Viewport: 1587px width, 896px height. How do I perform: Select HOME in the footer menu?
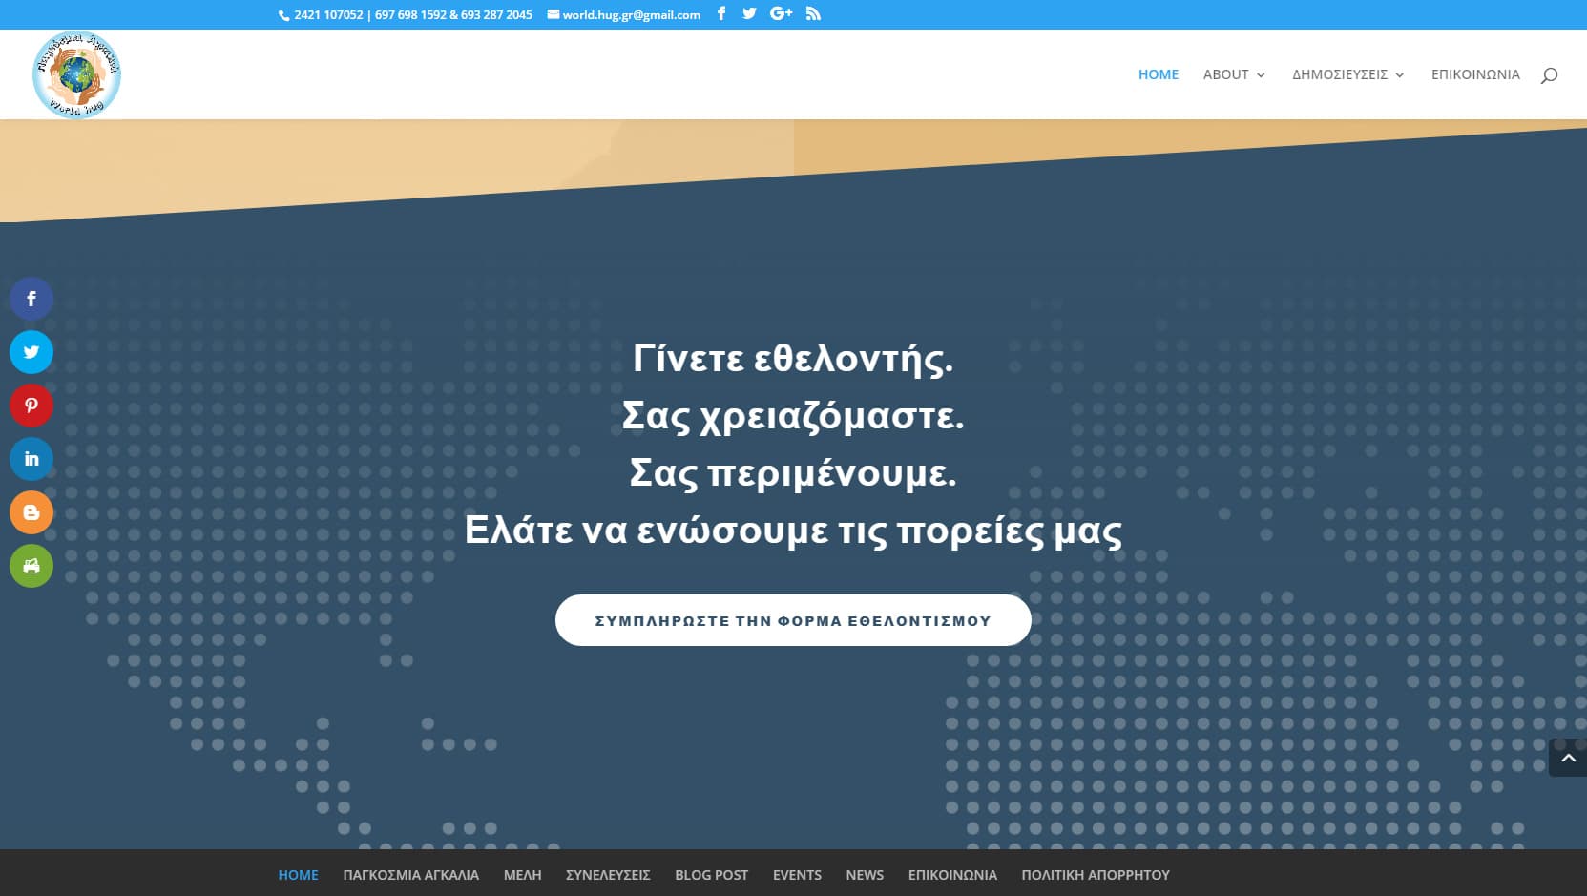(299, 875)
